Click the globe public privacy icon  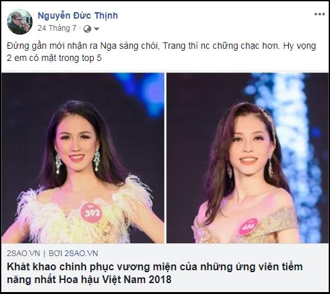tap(87, 29)
